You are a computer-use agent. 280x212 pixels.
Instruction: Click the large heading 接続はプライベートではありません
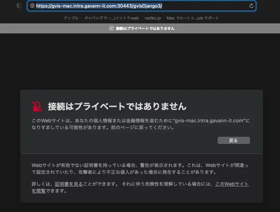(117, 106)
